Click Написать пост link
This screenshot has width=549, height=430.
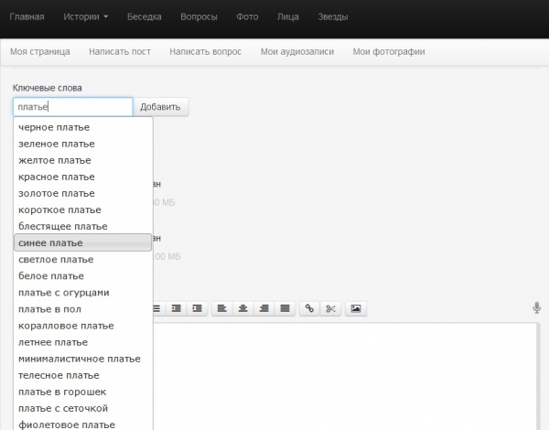pyautogui.click(x=120, y=52)
